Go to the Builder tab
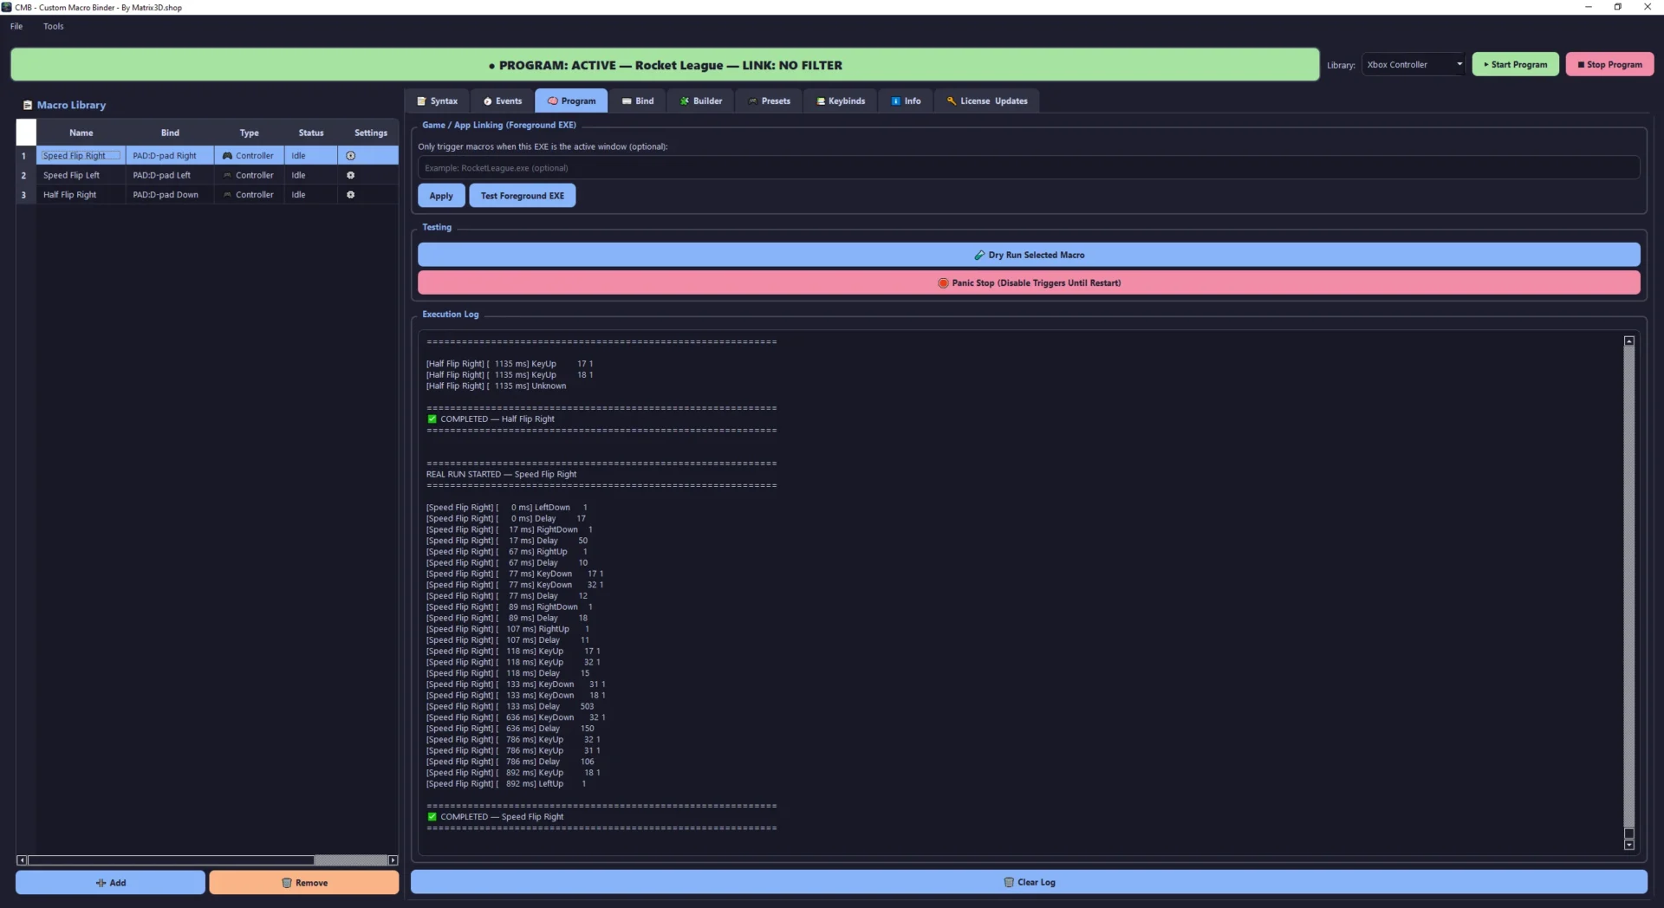 point(700,101)
